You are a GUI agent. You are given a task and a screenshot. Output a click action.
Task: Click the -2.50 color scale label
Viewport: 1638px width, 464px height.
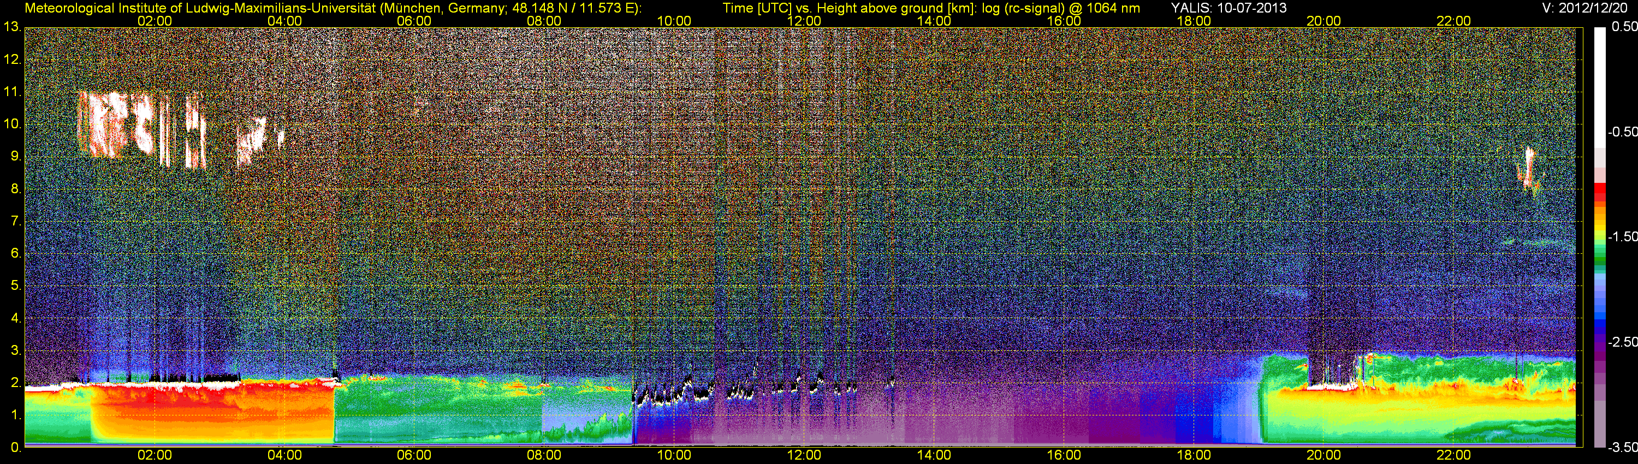click(1622, 342)
